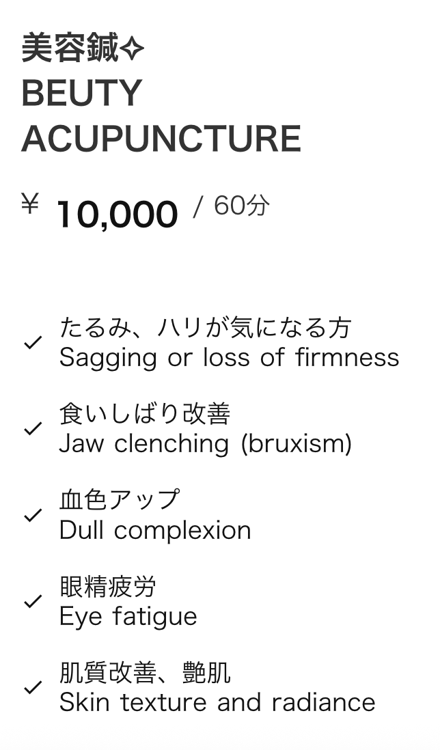This screenshot has width=440, height=750.
Task: Click the checkmark next to Eye fatigue
Action: (x=33, y=601)
